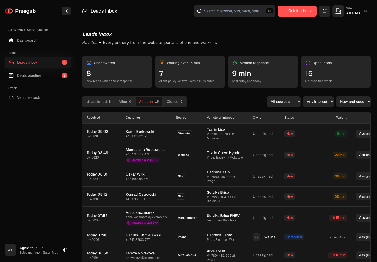Click the site building icon
377x262 pixels.
[x=338, y=11]
